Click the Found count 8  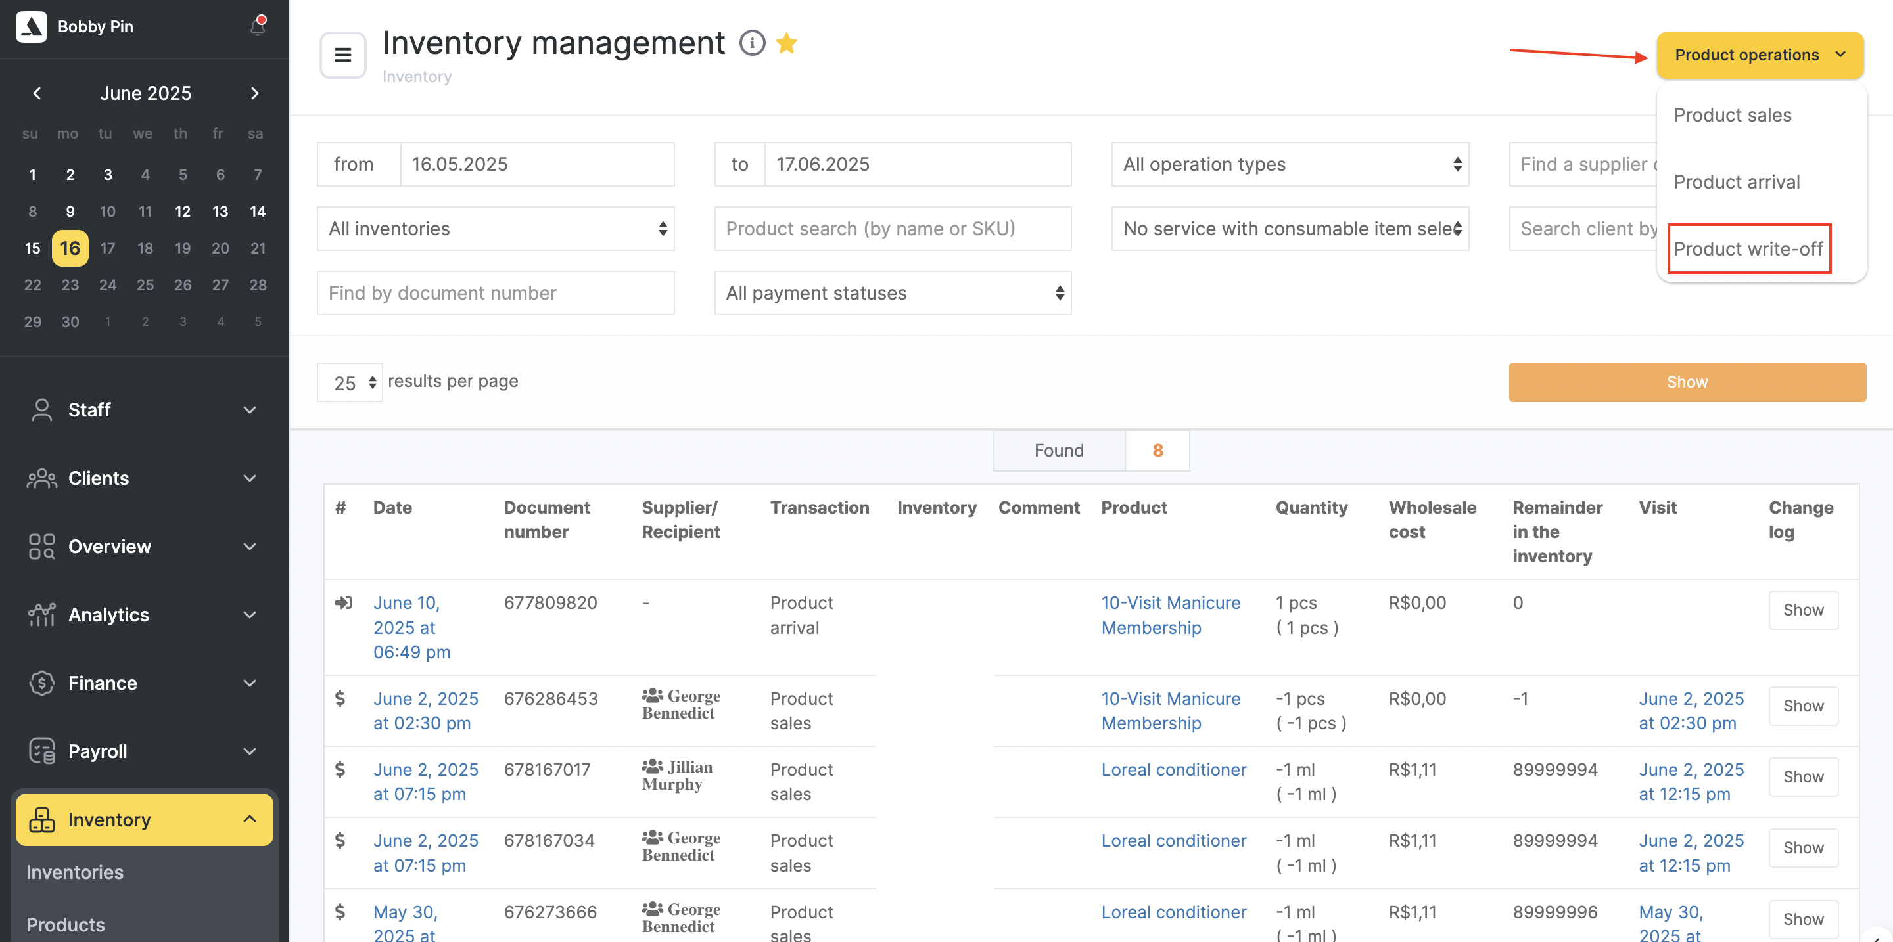click(1157, 450)
